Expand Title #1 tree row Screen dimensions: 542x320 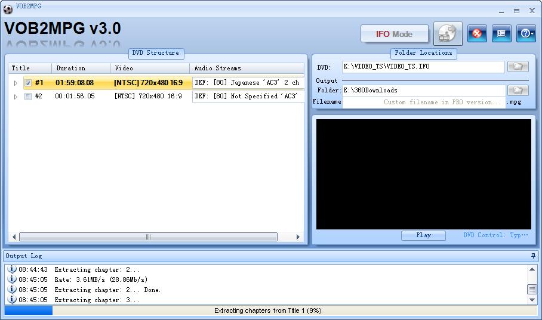pyautogui.click(x=16, y=83)
